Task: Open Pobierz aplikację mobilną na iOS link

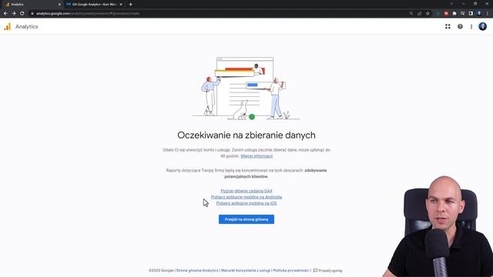Action: coord(246,203)
